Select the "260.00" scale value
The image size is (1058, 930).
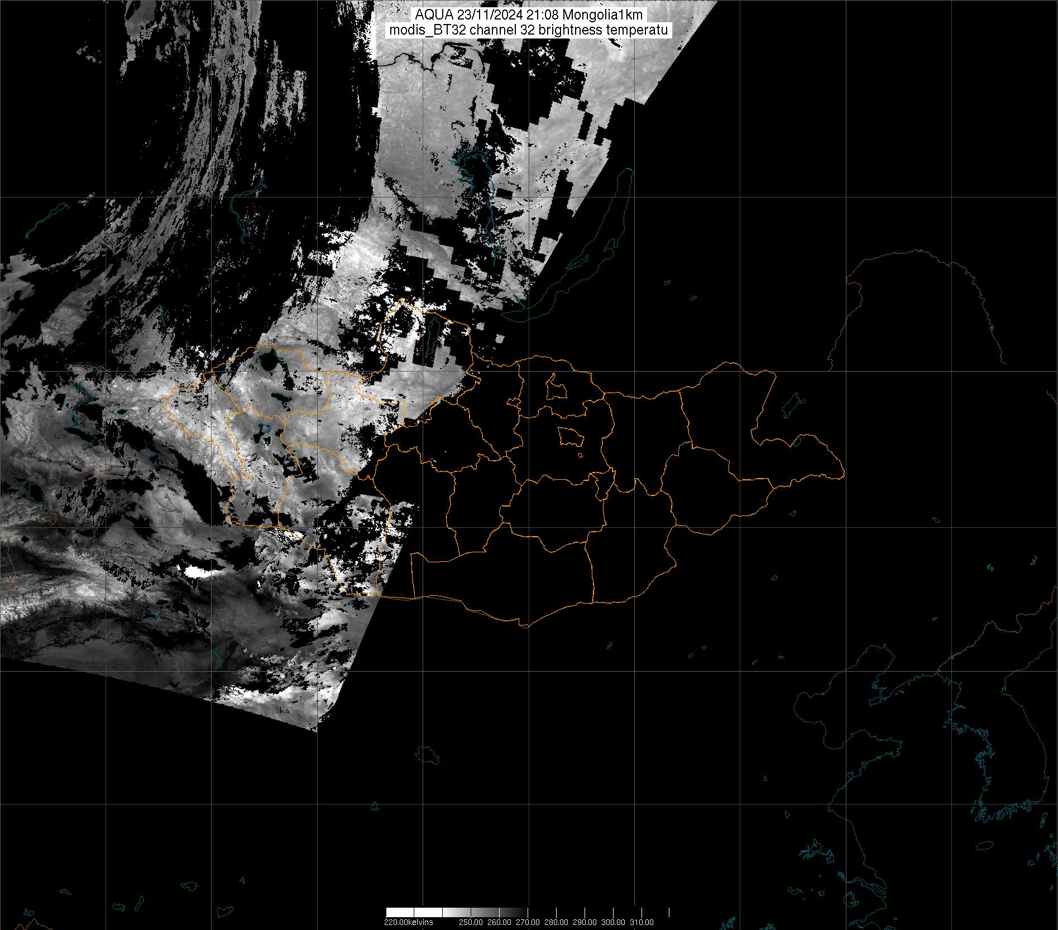(x=500, y=922)
